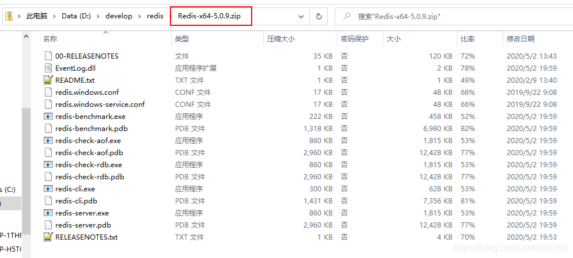Click the 2020/5/2 13:43 modification date
Image resolution: width=573 pixels, height=258 pixels.
532,56
